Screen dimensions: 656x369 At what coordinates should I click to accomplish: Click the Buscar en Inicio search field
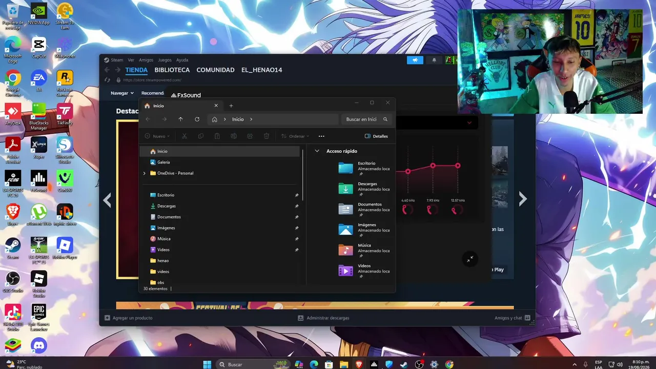coord(367,119)
